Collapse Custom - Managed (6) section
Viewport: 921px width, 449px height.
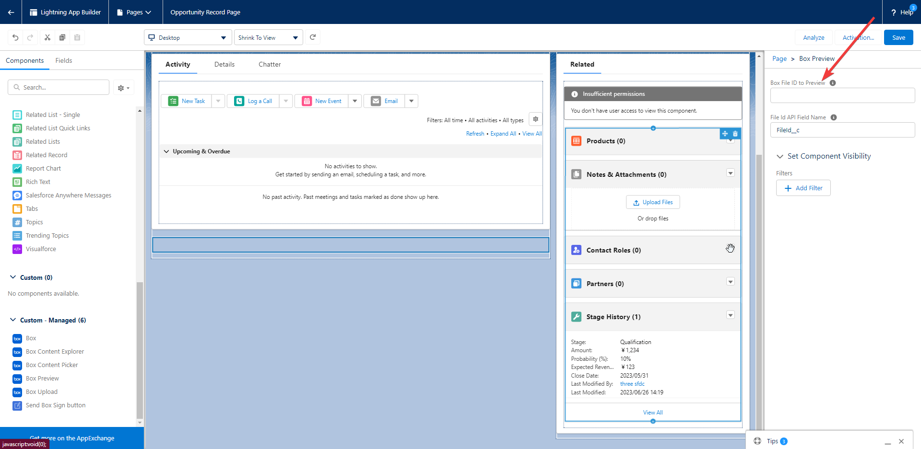pyautogui.click(x=13, y=320)
